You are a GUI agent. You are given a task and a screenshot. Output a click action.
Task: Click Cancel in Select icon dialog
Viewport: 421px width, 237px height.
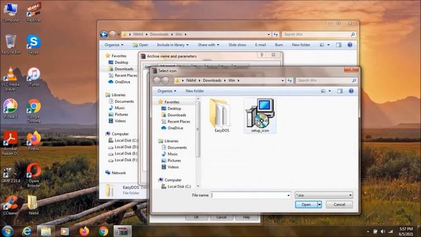pyautogui.click(x=339, y=205)
